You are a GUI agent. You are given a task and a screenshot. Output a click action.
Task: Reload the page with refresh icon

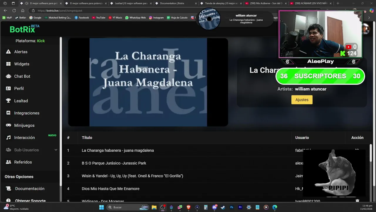pyautogui.click(x=14, y=11)
